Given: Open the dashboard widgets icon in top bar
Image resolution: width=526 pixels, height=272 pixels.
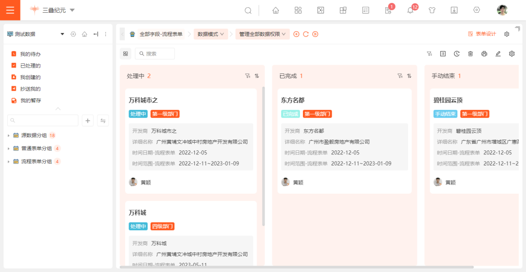Looking at the screenshot, I should [x=343, y=10].
